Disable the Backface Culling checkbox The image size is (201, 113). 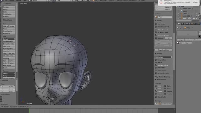(156, 65)
